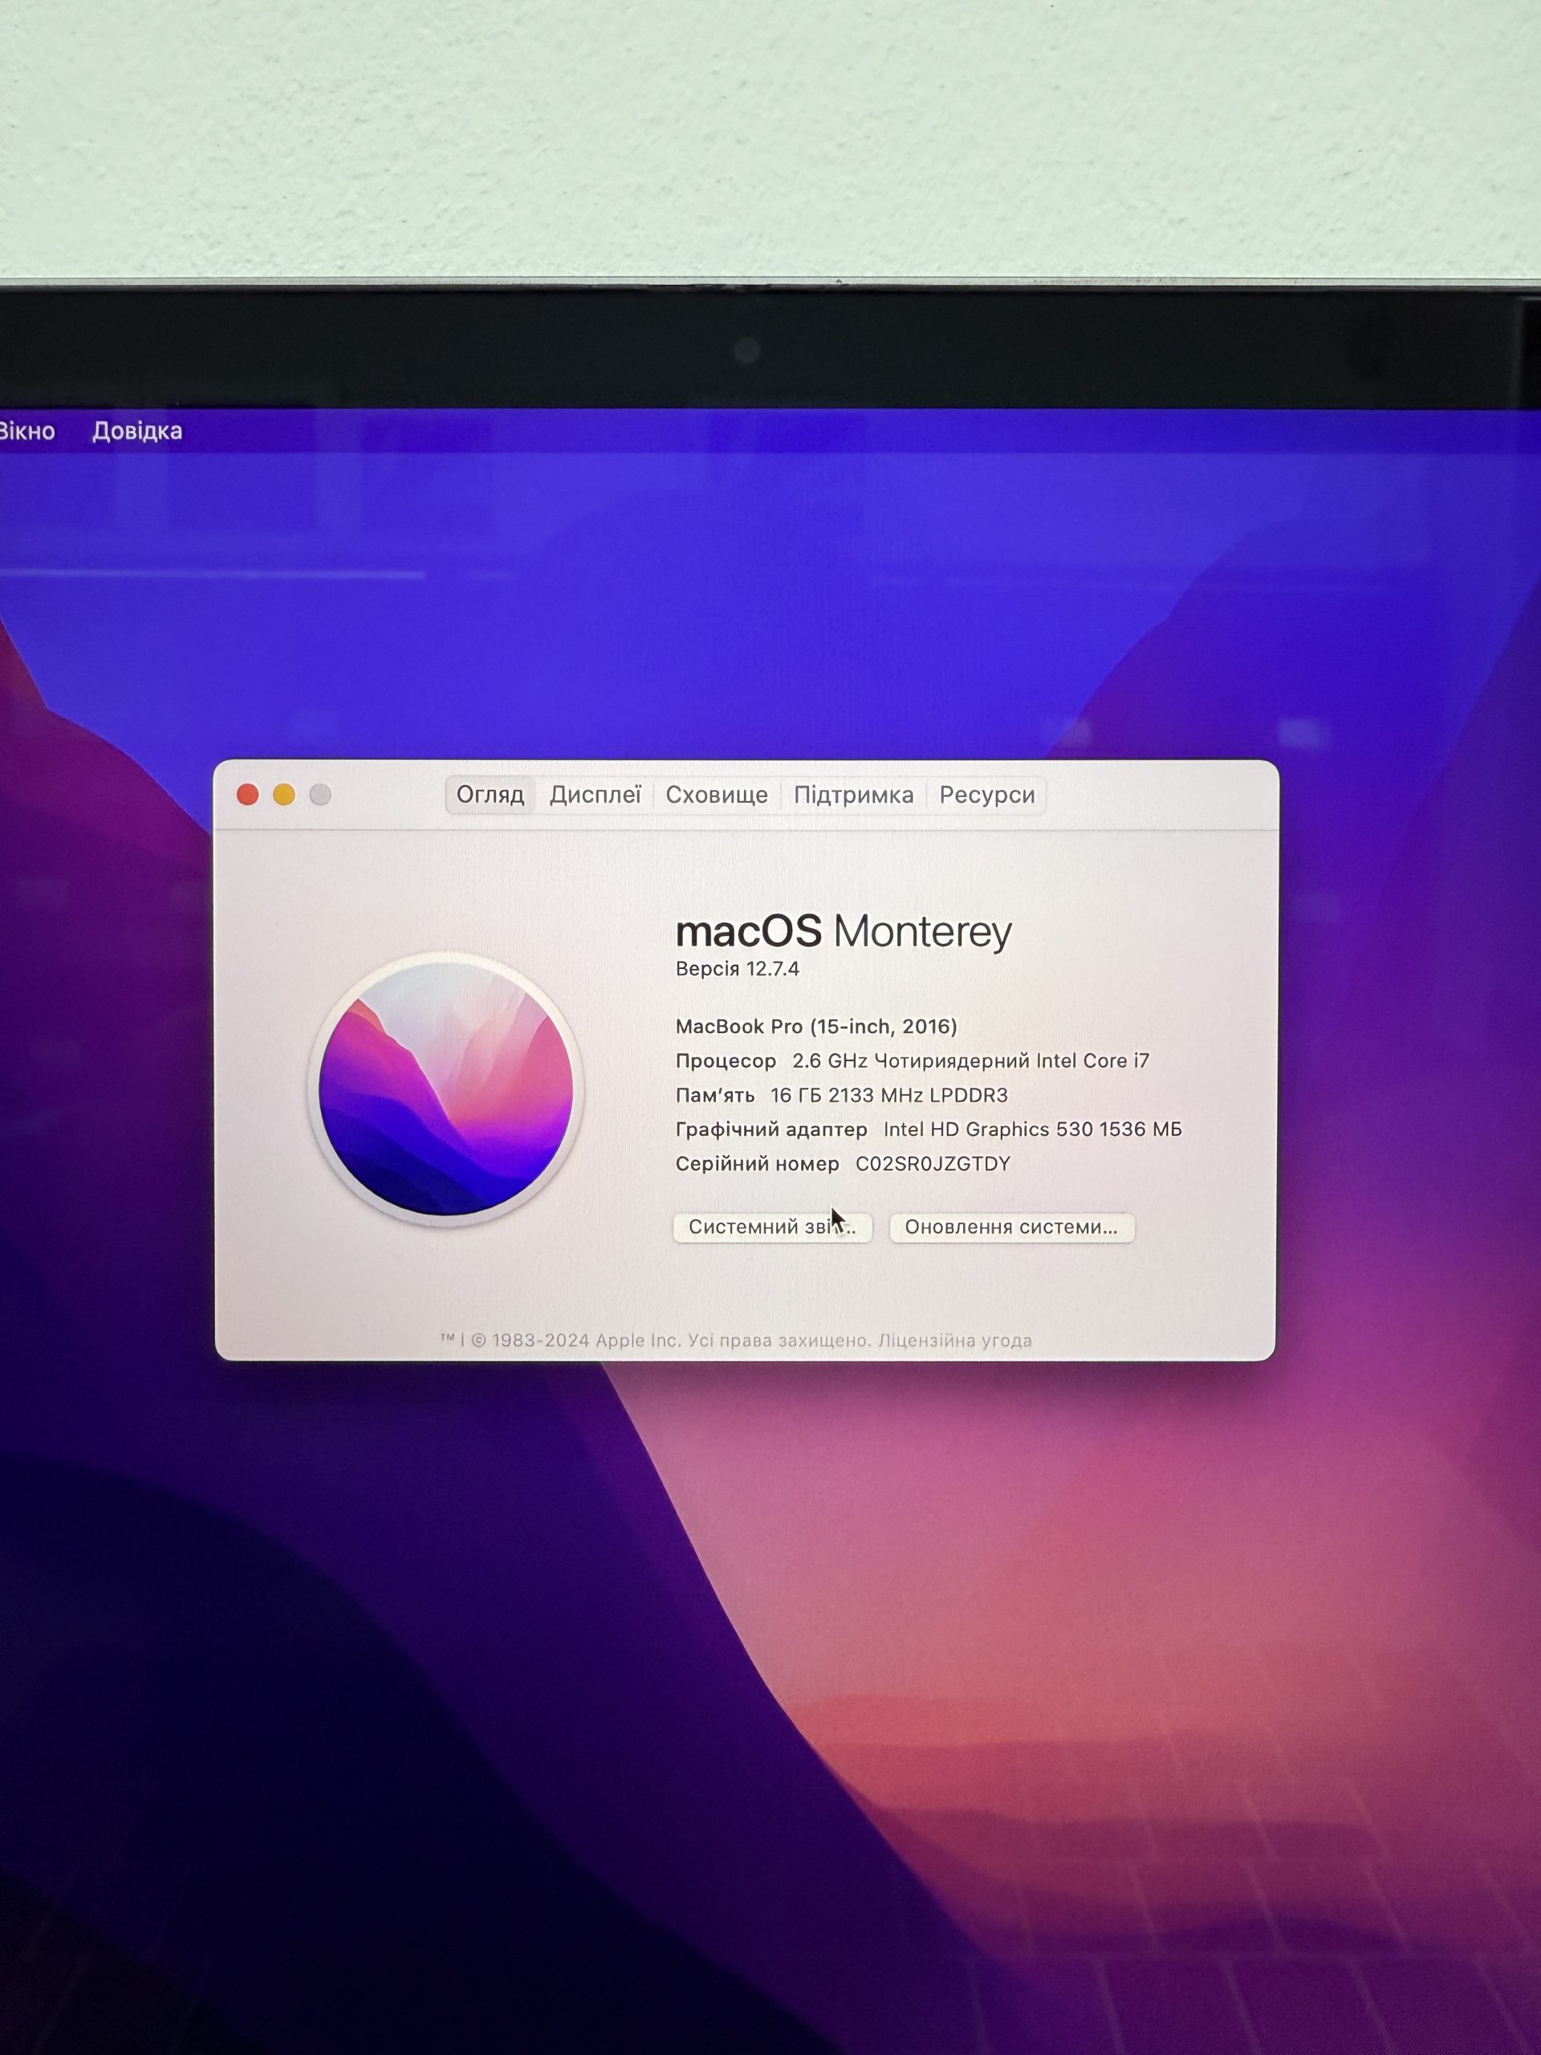Image resolution: width=1541 pixels, height=2055 pixels.
Task: Minimize the window with yellow button
Action: coord(283,795)
